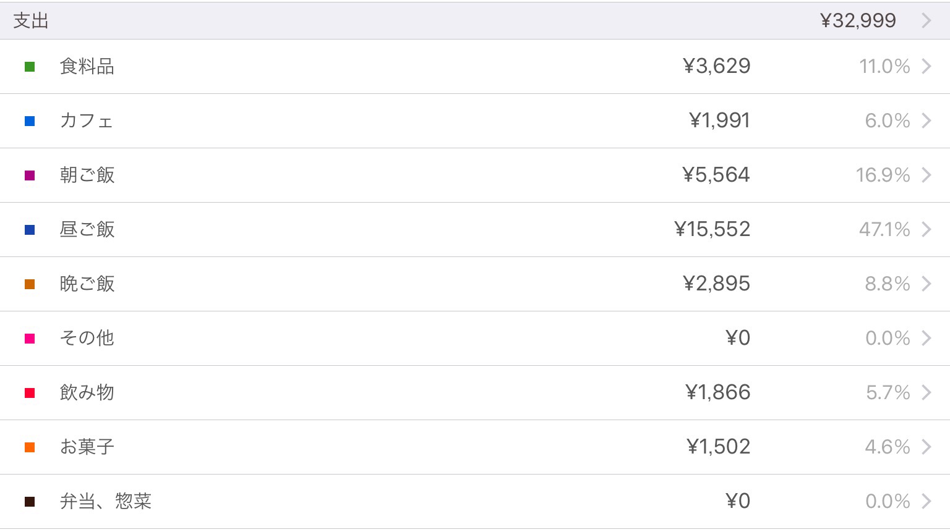Select the purple 朝ご飯 color swatch
Screen dimensions: 950x532
coord(30,175)
